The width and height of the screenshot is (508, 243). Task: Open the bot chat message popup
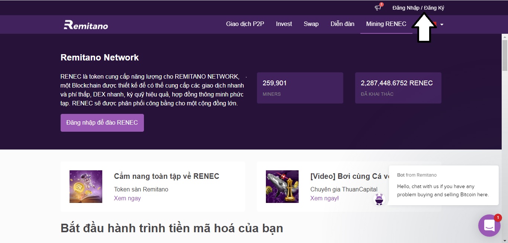point(444,185)
